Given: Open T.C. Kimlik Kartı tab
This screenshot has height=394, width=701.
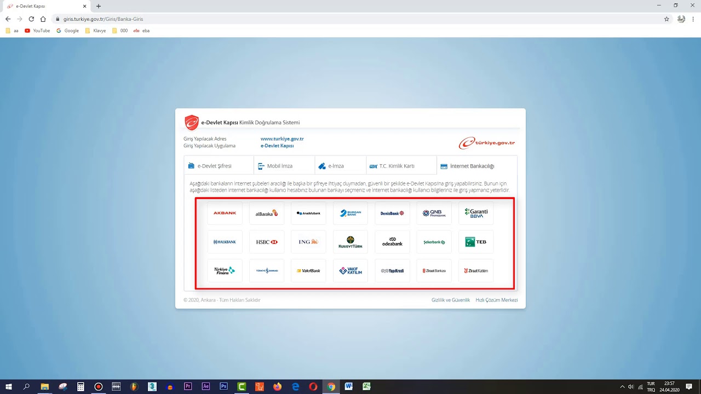Looking at the screenshot, I should (401, 166).
